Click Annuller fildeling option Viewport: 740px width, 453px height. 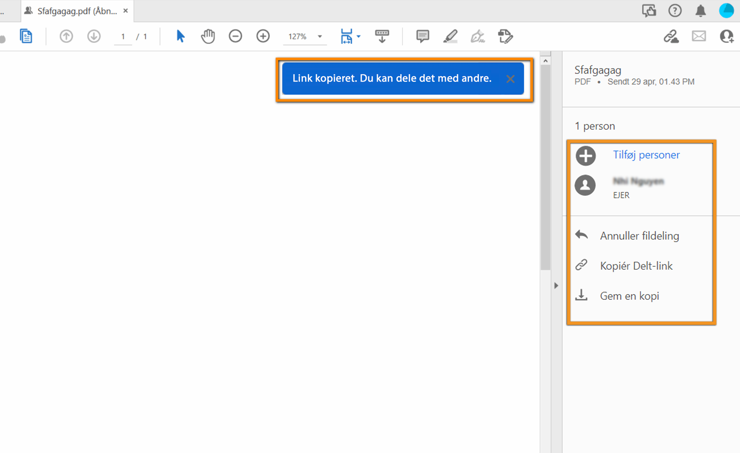[639, 236]
